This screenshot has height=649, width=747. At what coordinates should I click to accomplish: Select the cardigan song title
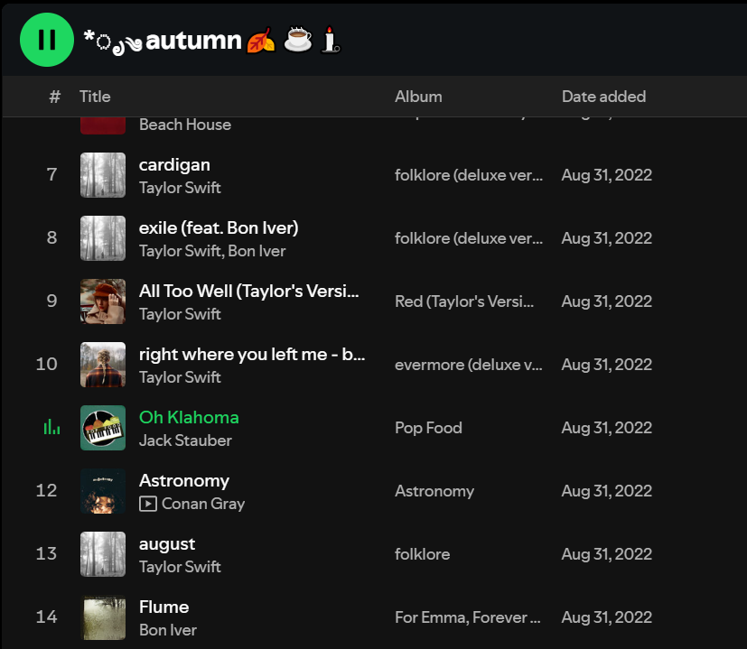click(x=174, y=165)
